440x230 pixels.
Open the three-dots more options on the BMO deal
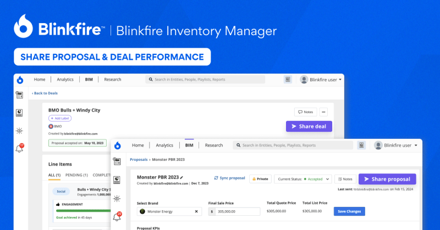coord(323,112)
